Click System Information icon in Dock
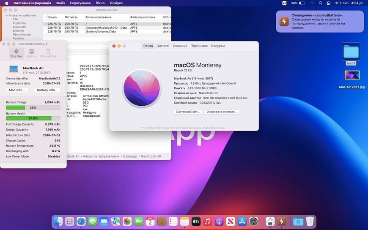368x230 pixels. pyautogui.click(x=270, y=221)
